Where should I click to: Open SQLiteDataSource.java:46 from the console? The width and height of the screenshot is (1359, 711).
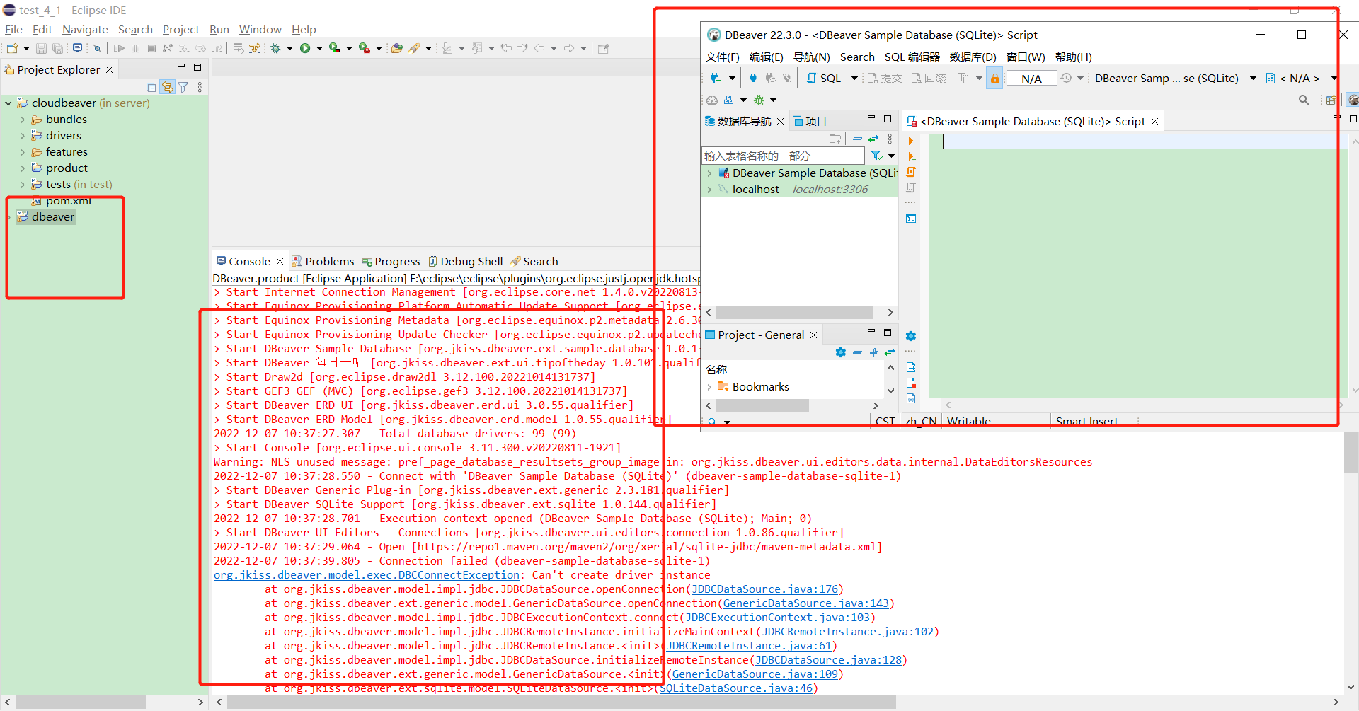click(736, 688)
